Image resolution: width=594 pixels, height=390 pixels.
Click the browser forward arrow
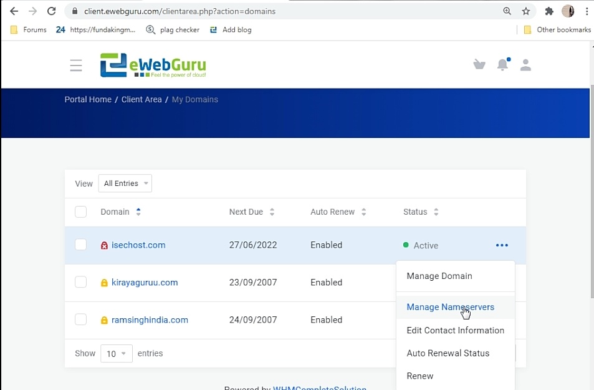tap(32, 11)
